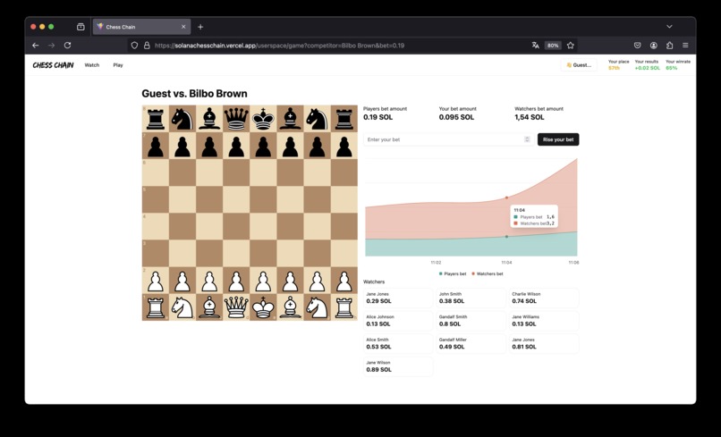721x437 pixels.
Task: Select the white knight next to left rook
Action: [x=182, y=307]
